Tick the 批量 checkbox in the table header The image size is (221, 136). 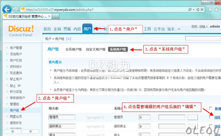pos(211,109)
